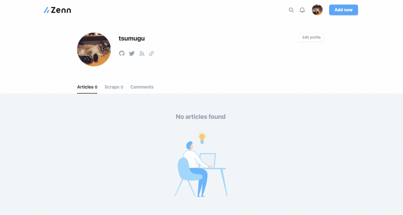Open the GitHub profile link icon

point(122,54)
